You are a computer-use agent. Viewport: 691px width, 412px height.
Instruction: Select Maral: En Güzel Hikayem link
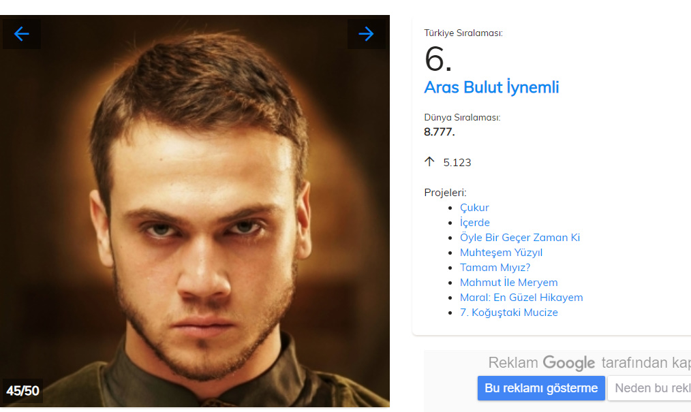521,298
